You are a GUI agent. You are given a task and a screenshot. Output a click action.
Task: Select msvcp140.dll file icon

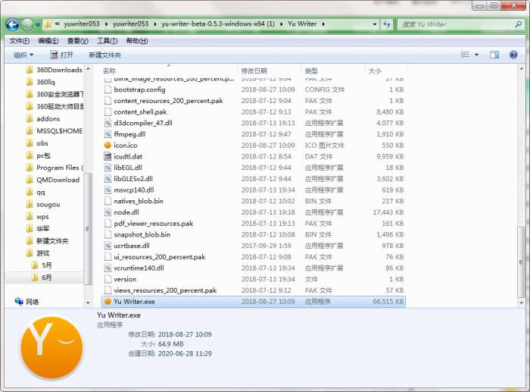click(x=108, y=190)
